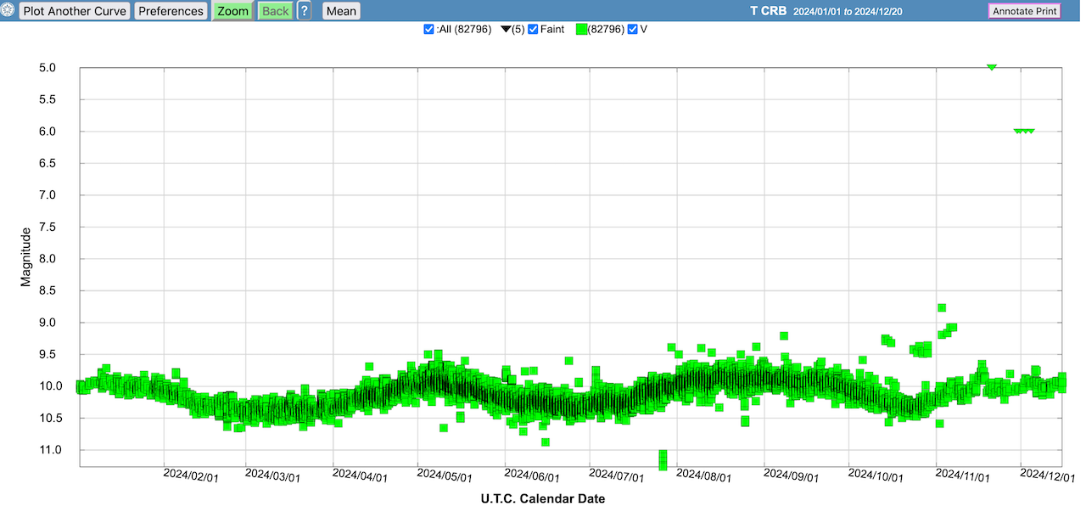Click the AAVSO logo icon
This screenshot has height=512, width=1086.
(8, 11)
